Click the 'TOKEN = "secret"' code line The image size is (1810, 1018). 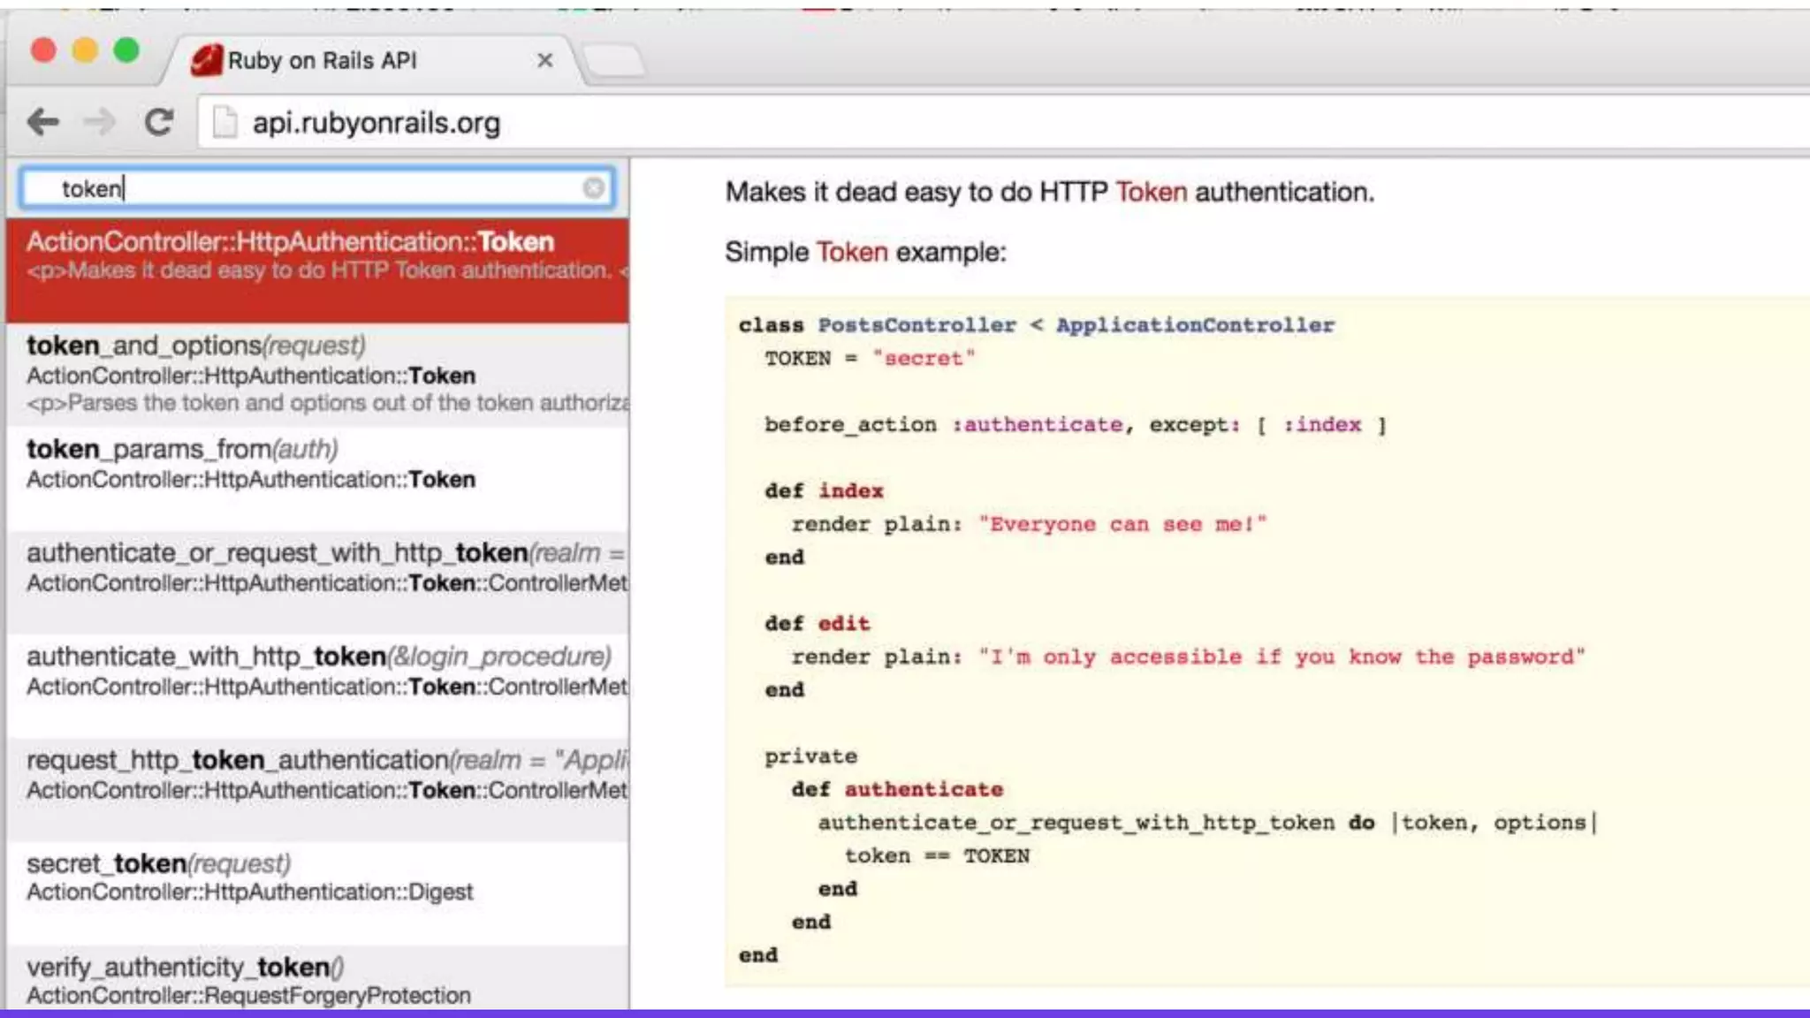[870, 358]
